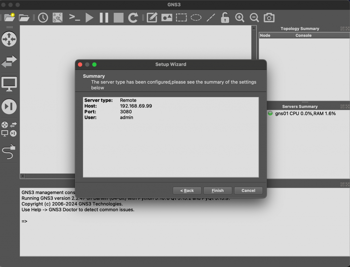Click the canvas vertical scrollbar up arrow

(x=254, y=28)
